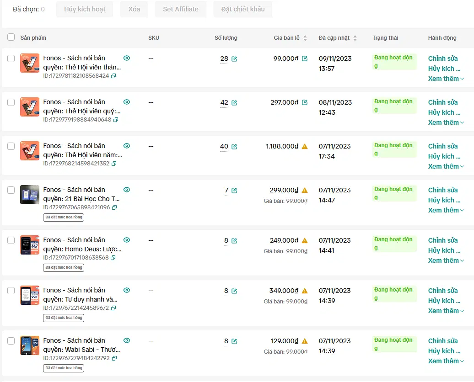The width and height of the screenshot is (474, 382).
Task: Toggle visibility eye for Wabi Sabi product
Action: point(127,340)
